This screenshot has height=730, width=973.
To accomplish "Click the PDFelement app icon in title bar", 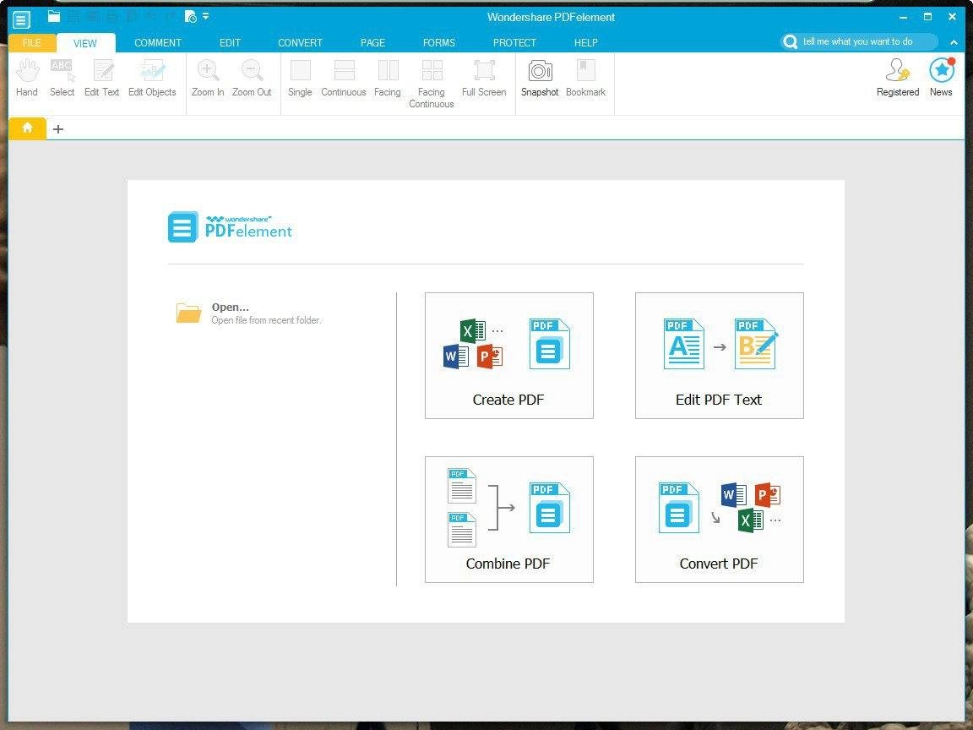I will coord(21,20).
